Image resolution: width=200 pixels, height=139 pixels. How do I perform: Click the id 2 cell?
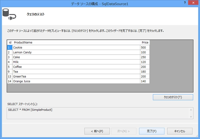tap(10, 52)
